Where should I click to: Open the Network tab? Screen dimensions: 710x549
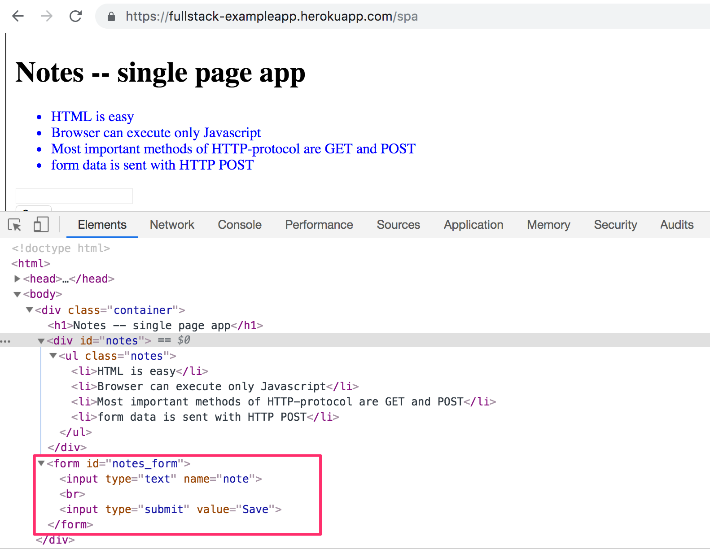pos(172,225)
